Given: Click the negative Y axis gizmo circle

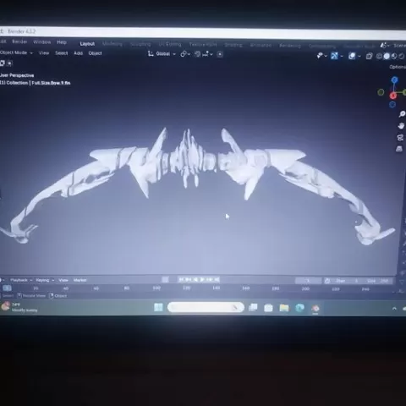Looking at the screenshot, I should coord(381,92).
